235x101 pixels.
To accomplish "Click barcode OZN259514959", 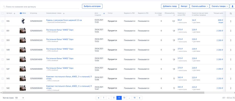I will (x=36, y=59).
